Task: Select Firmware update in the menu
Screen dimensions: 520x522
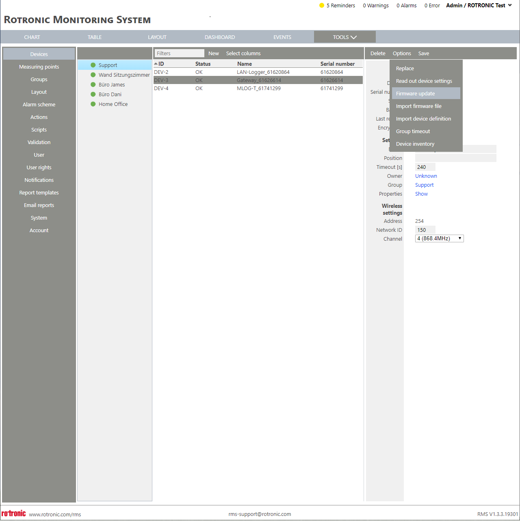Action: [x=426, y=93]
